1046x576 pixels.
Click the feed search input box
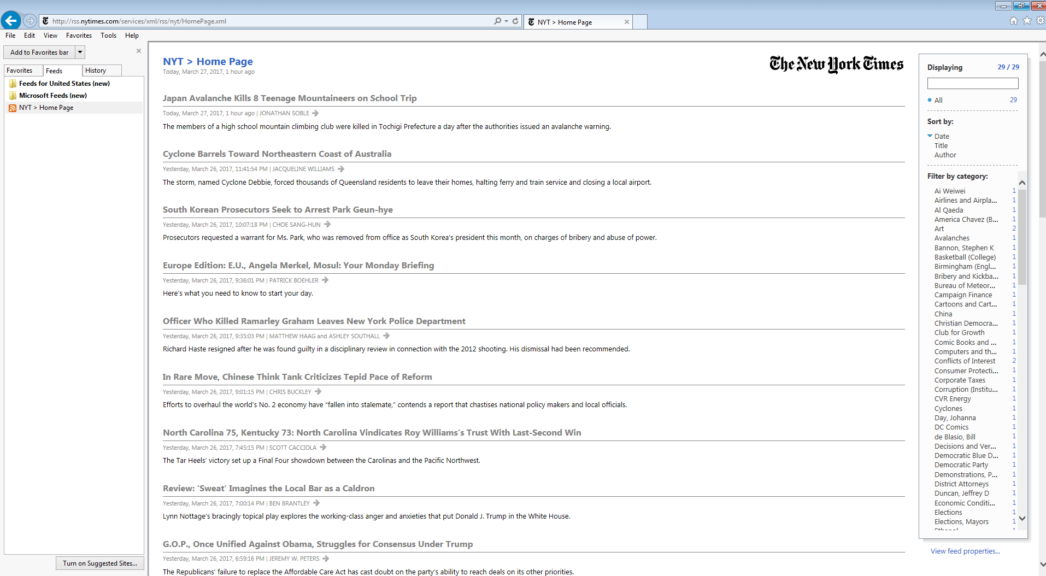[972, 84]
